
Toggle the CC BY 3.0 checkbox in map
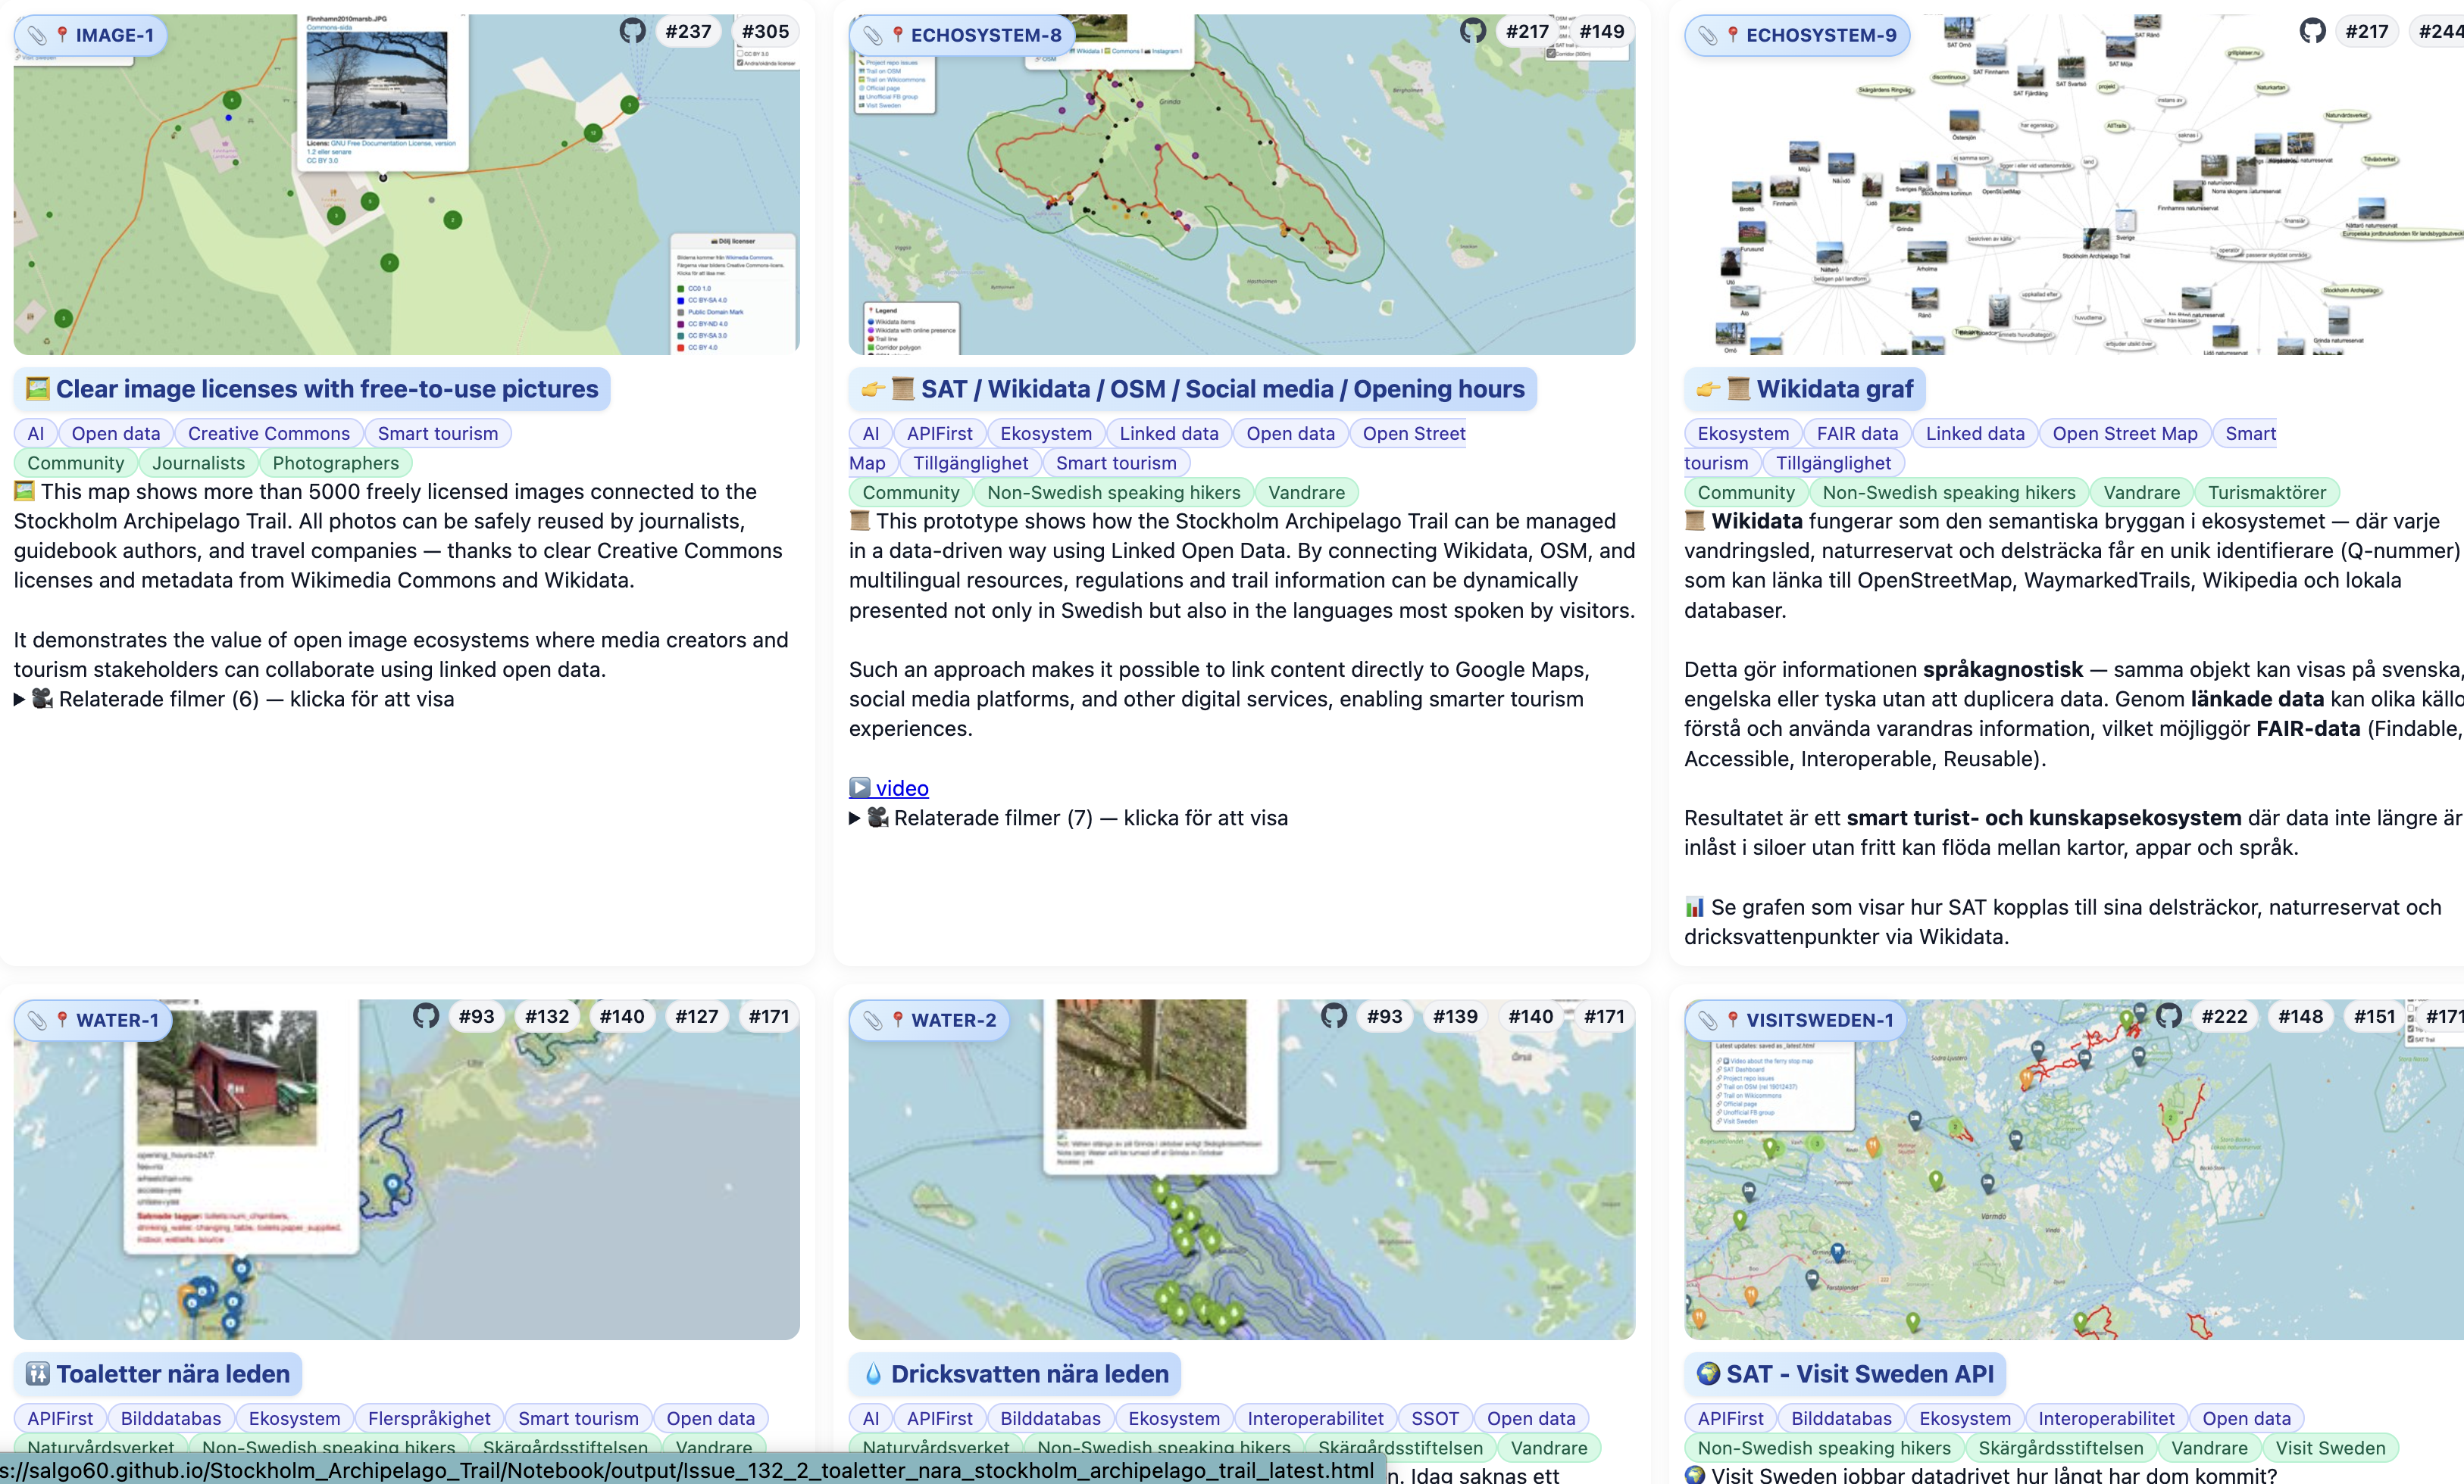coord(741,54)
